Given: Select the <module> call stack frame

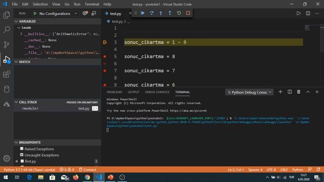Looking at the screenshot, I should point(57,108).
